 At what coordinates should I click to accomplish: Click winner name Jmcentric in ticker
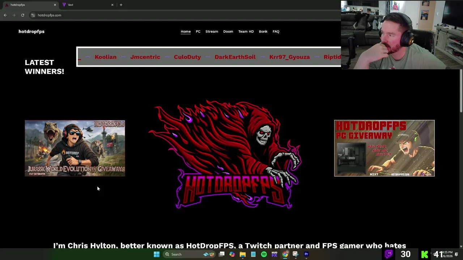(145, 57)
